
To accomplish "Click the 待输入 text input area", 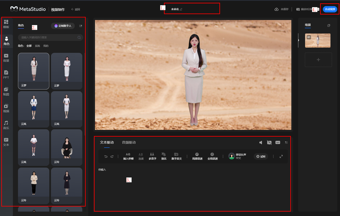I will tap(192, 187).
